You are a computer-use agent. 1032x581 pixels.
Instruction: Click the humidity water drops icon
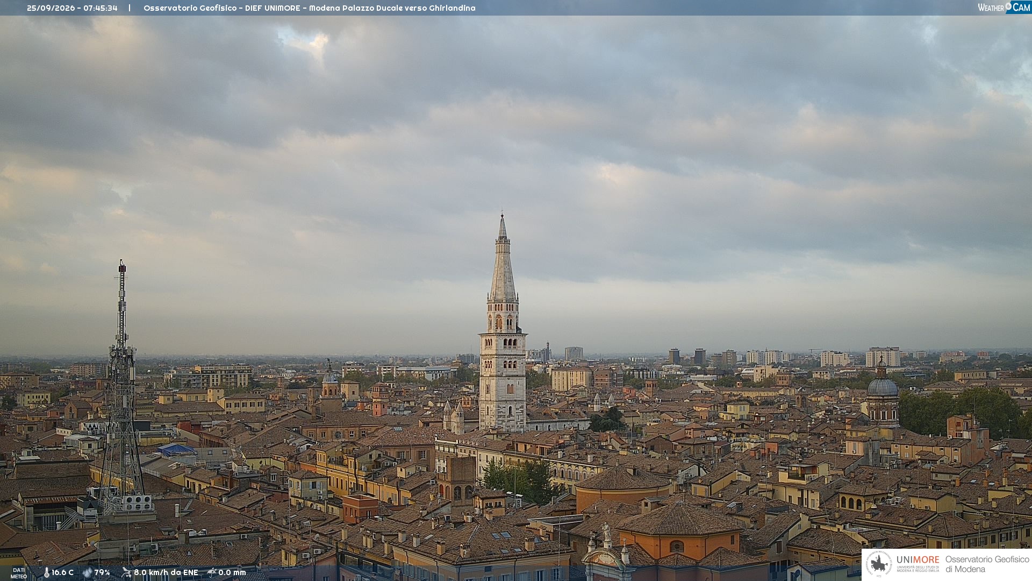[x=87, y=573]
